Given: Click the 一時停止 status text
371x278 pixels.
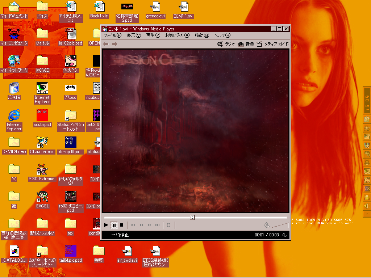Looking at the screenshot, I should click(120, 235).
